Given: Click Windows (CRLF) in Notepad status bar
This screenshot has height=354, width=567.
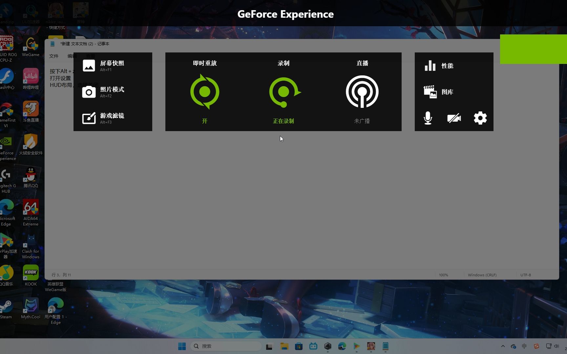Looking at the screenshot, I should coord(482,275).
